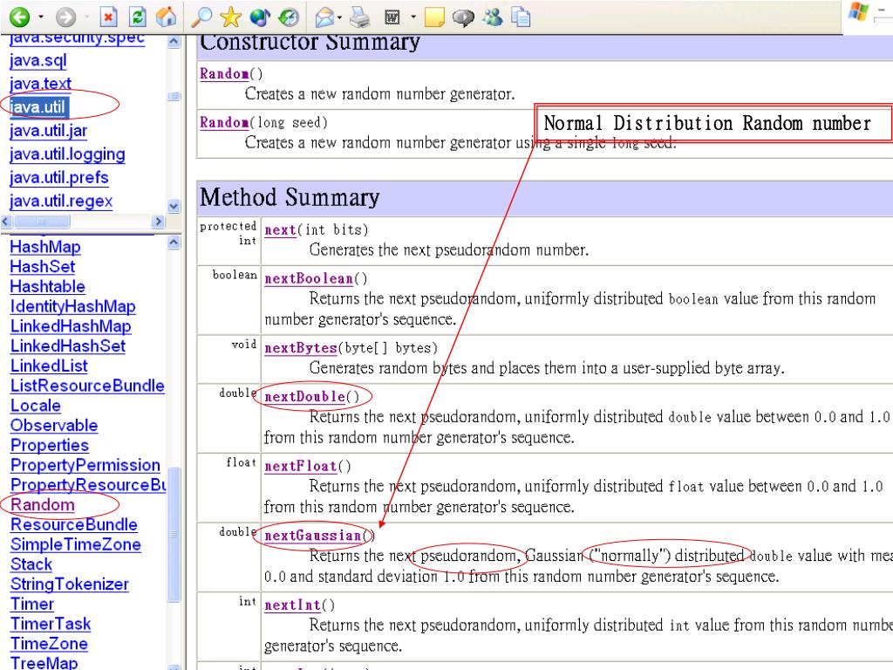893x670 pixels.
Task: Open the Hashtable class link
Action: [47, 286]
